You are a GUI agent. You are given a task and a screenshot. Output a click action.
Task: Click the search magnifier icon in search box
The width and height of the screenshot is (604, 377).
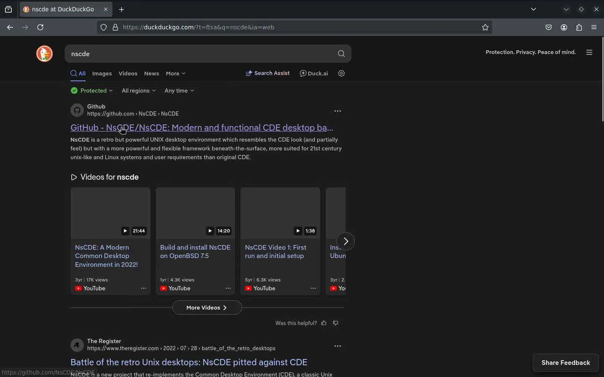(341, 54)
